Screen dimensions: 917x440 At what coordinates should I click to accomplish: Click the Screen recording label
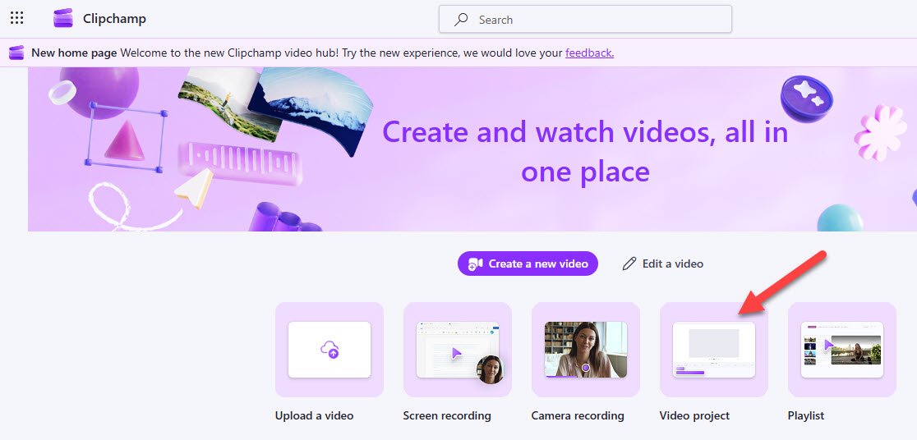447,415
